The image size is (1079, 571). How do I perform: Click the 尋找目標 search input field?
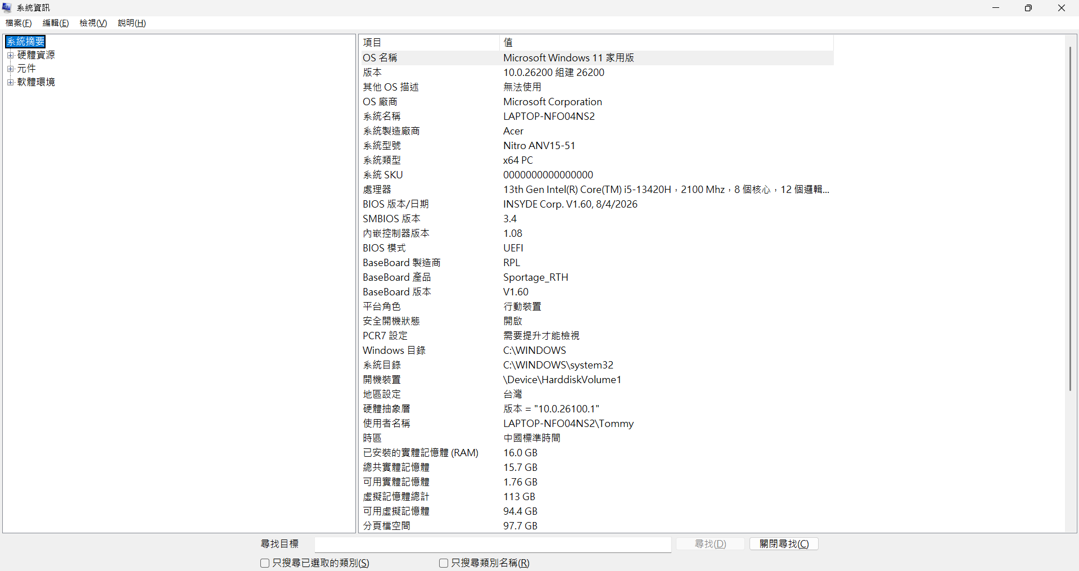pos(493,544)
